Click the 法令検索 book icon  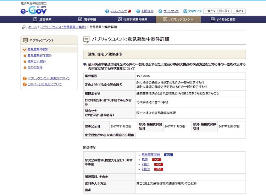35,20
